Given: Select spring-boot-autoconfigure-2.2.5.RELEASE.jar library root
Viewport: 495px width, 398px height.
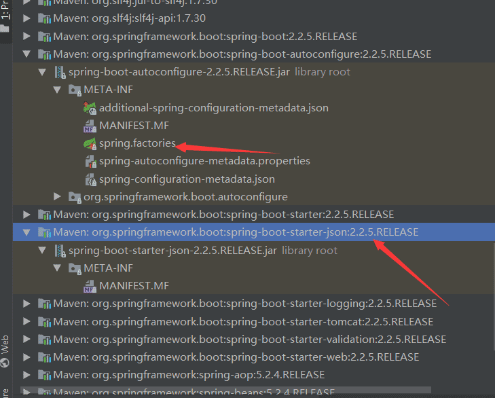Looking at the screenshot, I should click(209, 72).
